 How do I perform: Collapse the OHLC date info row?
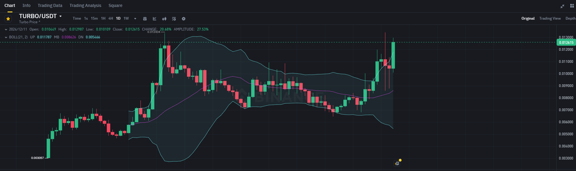[6, 29]
